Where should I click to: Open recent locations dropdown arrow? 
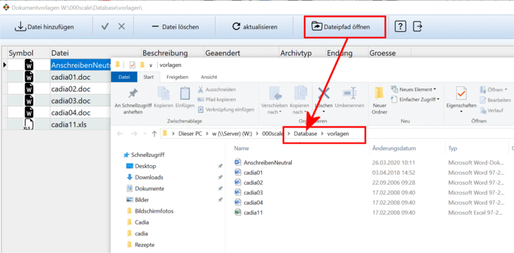(x=145, y=134)
